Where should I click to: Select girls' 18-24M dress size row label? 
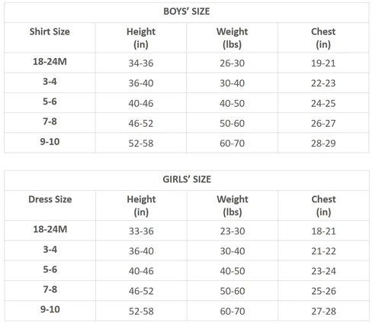click(50, 229)
